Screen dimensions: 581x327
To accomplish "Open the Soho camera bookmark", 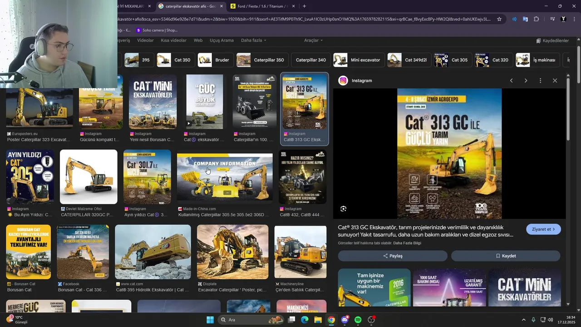I will tap(156, 30).
